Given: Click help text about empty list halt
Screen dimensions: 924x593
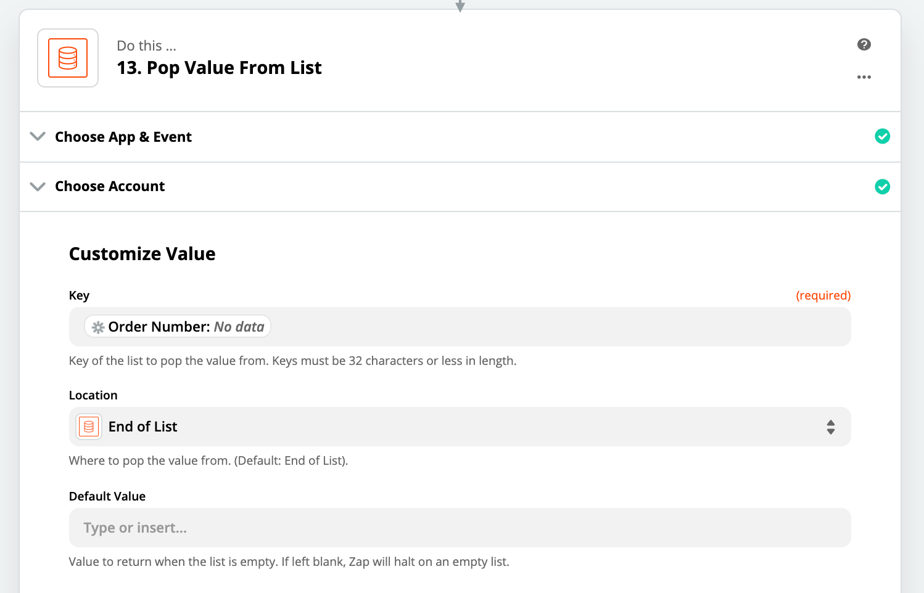Looking at the screenshot, I should [x=289, y=562].
